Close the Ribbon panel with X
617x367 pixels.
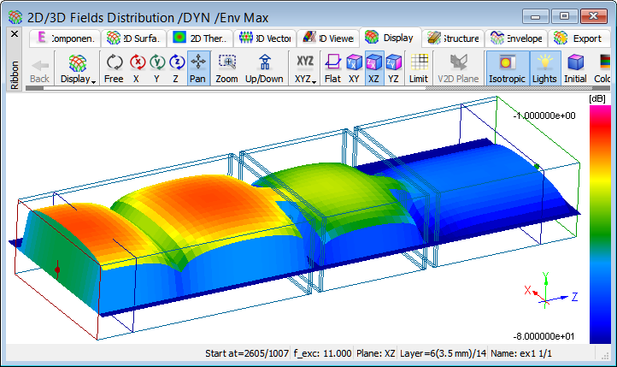tap(14, 33)
